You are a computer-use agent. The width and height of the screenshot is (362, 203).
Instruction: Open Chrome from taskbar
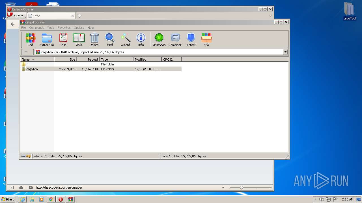[x=51, y=199]
